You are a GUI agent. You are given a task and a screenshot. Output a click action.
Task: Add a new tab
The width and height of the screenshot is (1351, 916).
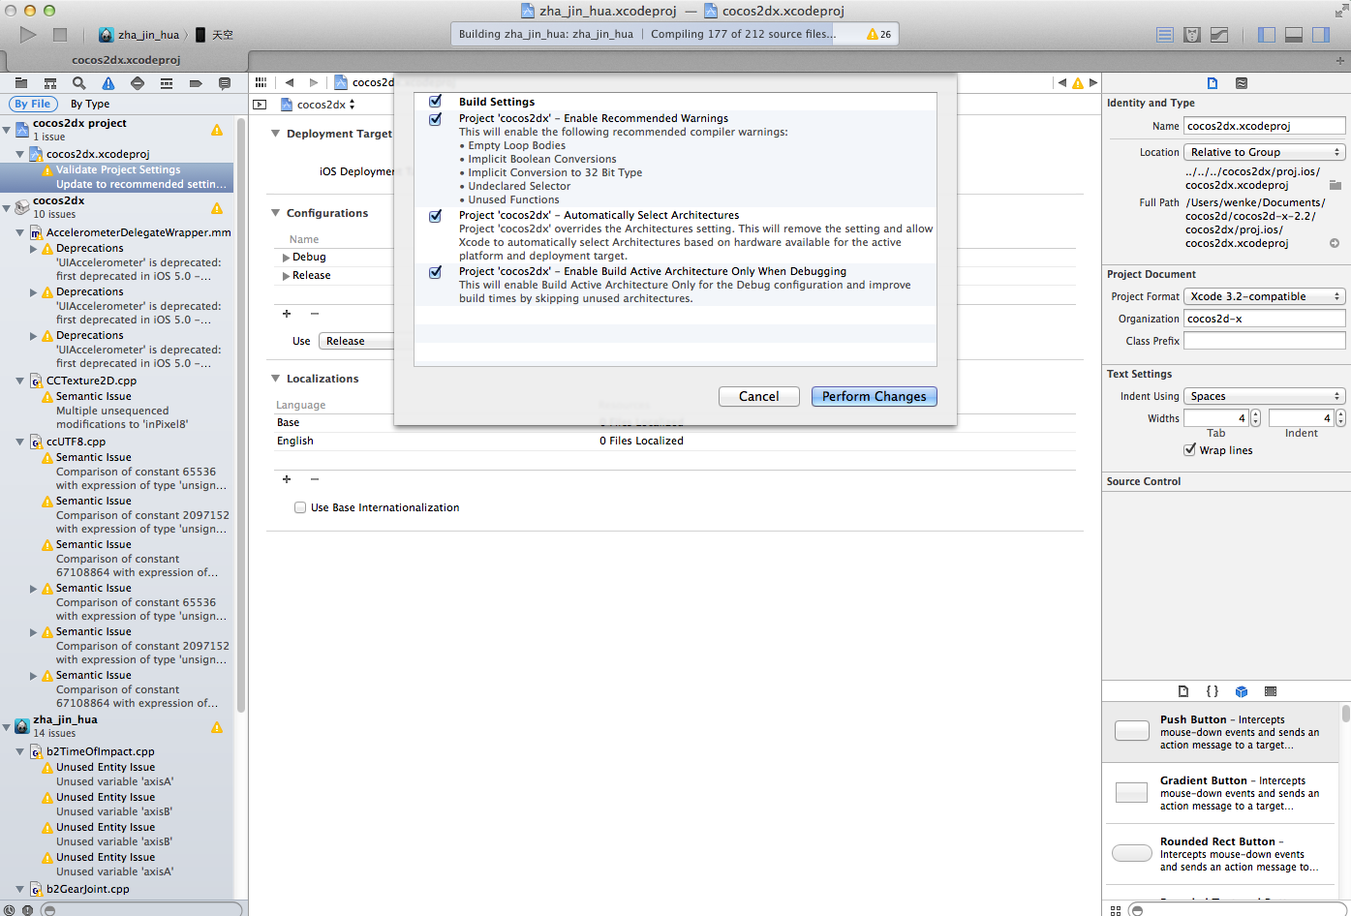(1340, 60)
